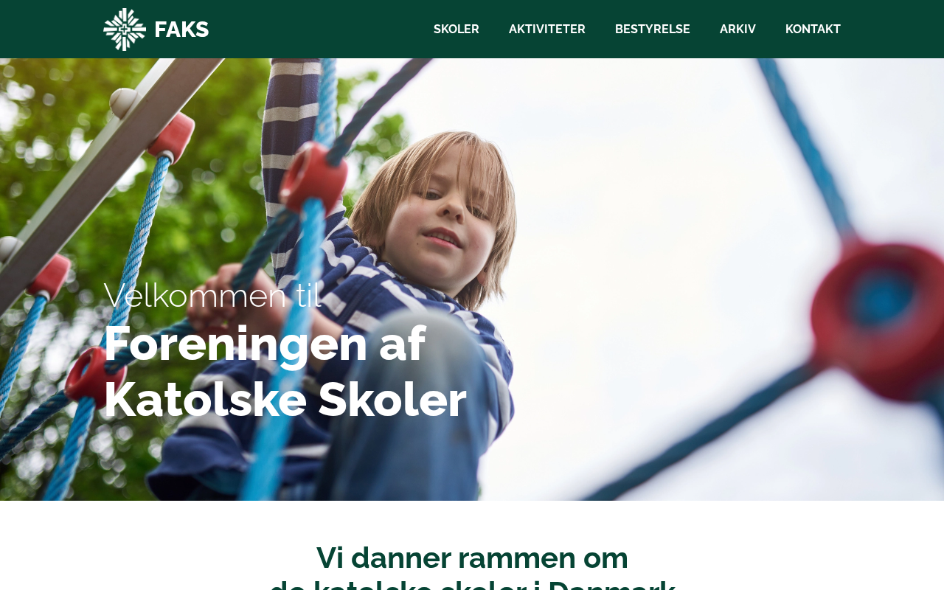Image resolution: width=944 pixels, height=590 pixels.
Task: Open the KONTAKT page link
Action: 813,29
